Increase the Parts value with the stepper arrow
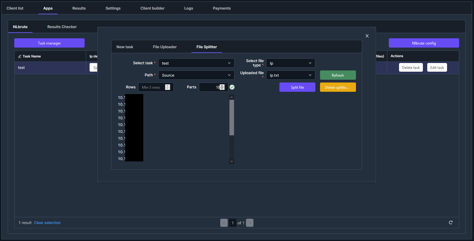Screen dimensions: 474x241 click(222, 86)
